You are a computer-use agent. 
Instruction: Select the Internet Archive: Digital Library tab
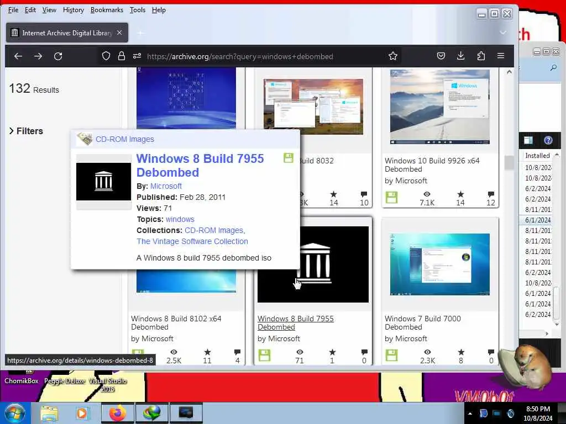67,33
